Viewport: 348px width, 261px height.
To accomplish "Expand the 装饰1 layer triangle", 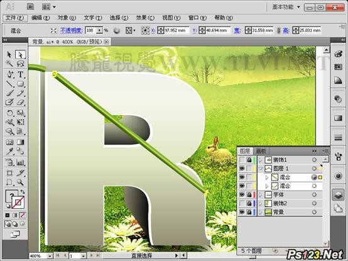I will coord(260,160).
